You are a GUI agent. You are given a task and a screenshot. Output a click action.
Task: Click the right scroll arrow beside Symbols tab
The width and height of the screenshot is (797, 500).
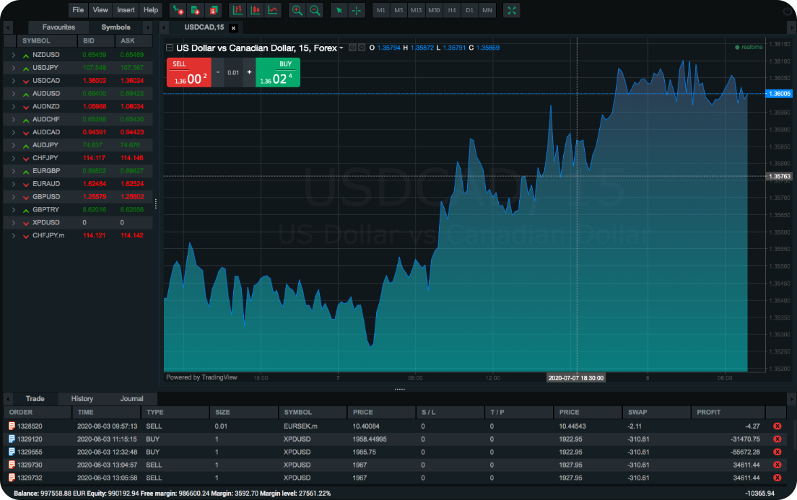148,27
